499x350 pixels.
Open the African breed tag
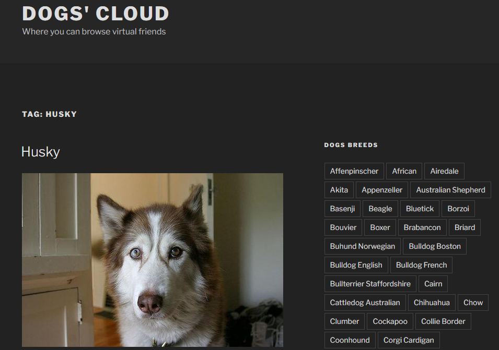coord(404,171)
